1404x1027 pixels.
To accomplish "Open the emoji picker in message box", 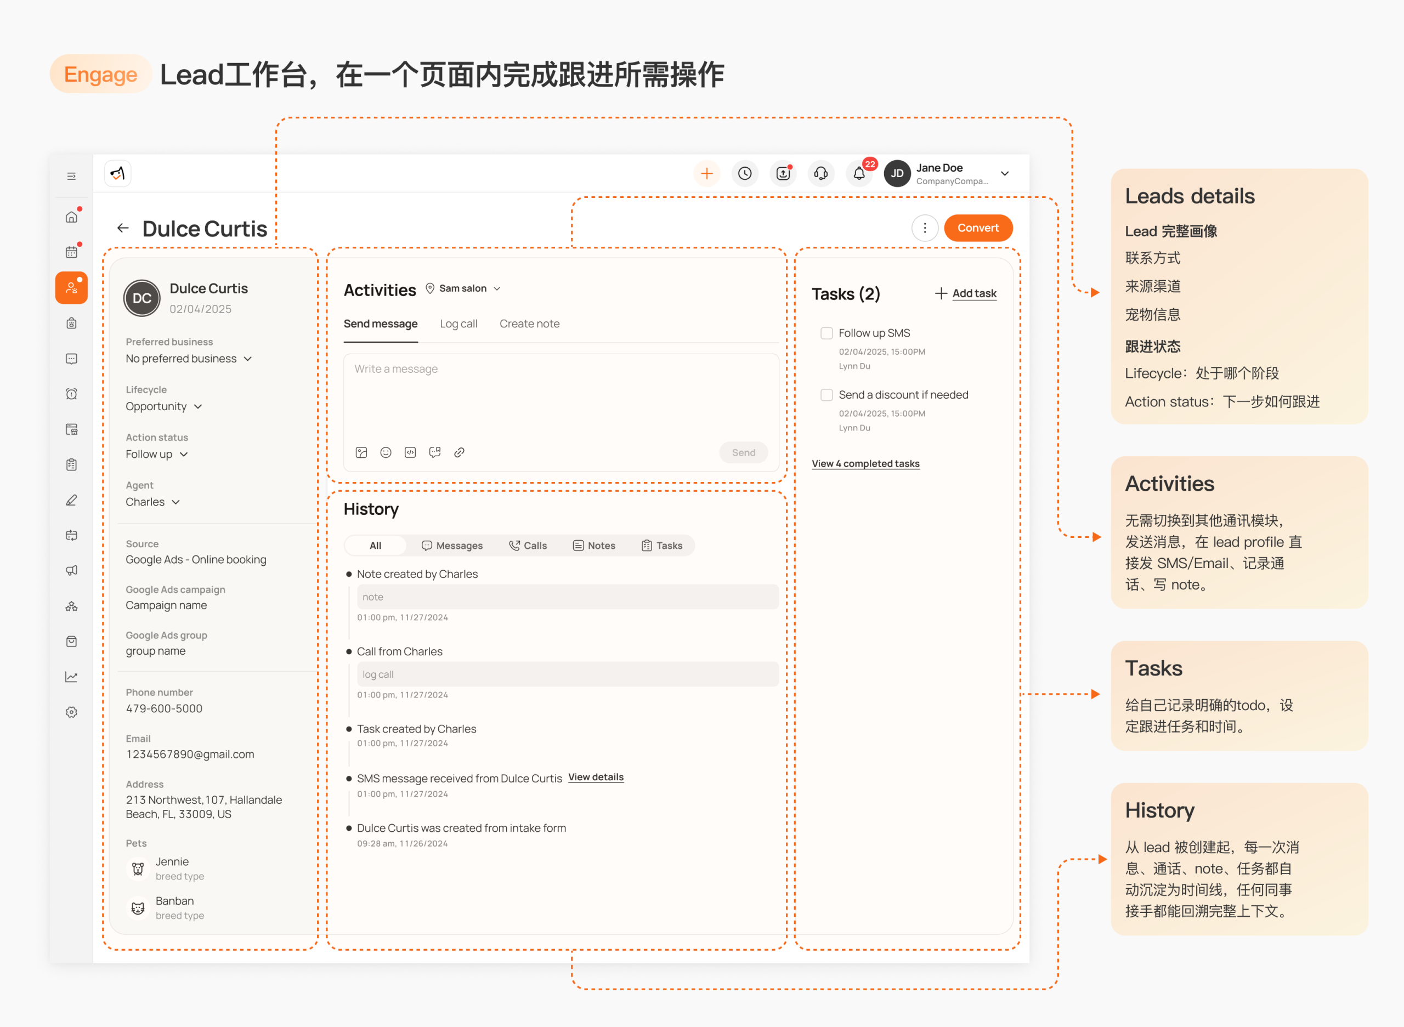I will coord(386,452).
